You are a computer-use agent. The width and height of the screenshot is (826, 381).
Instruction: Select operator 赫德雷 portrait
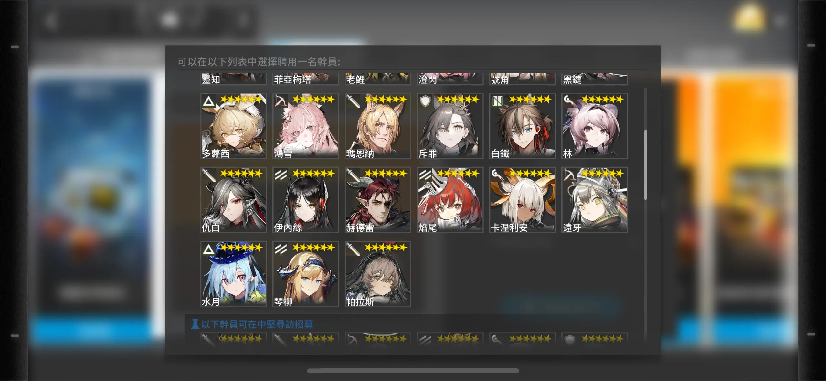(378, 200)
